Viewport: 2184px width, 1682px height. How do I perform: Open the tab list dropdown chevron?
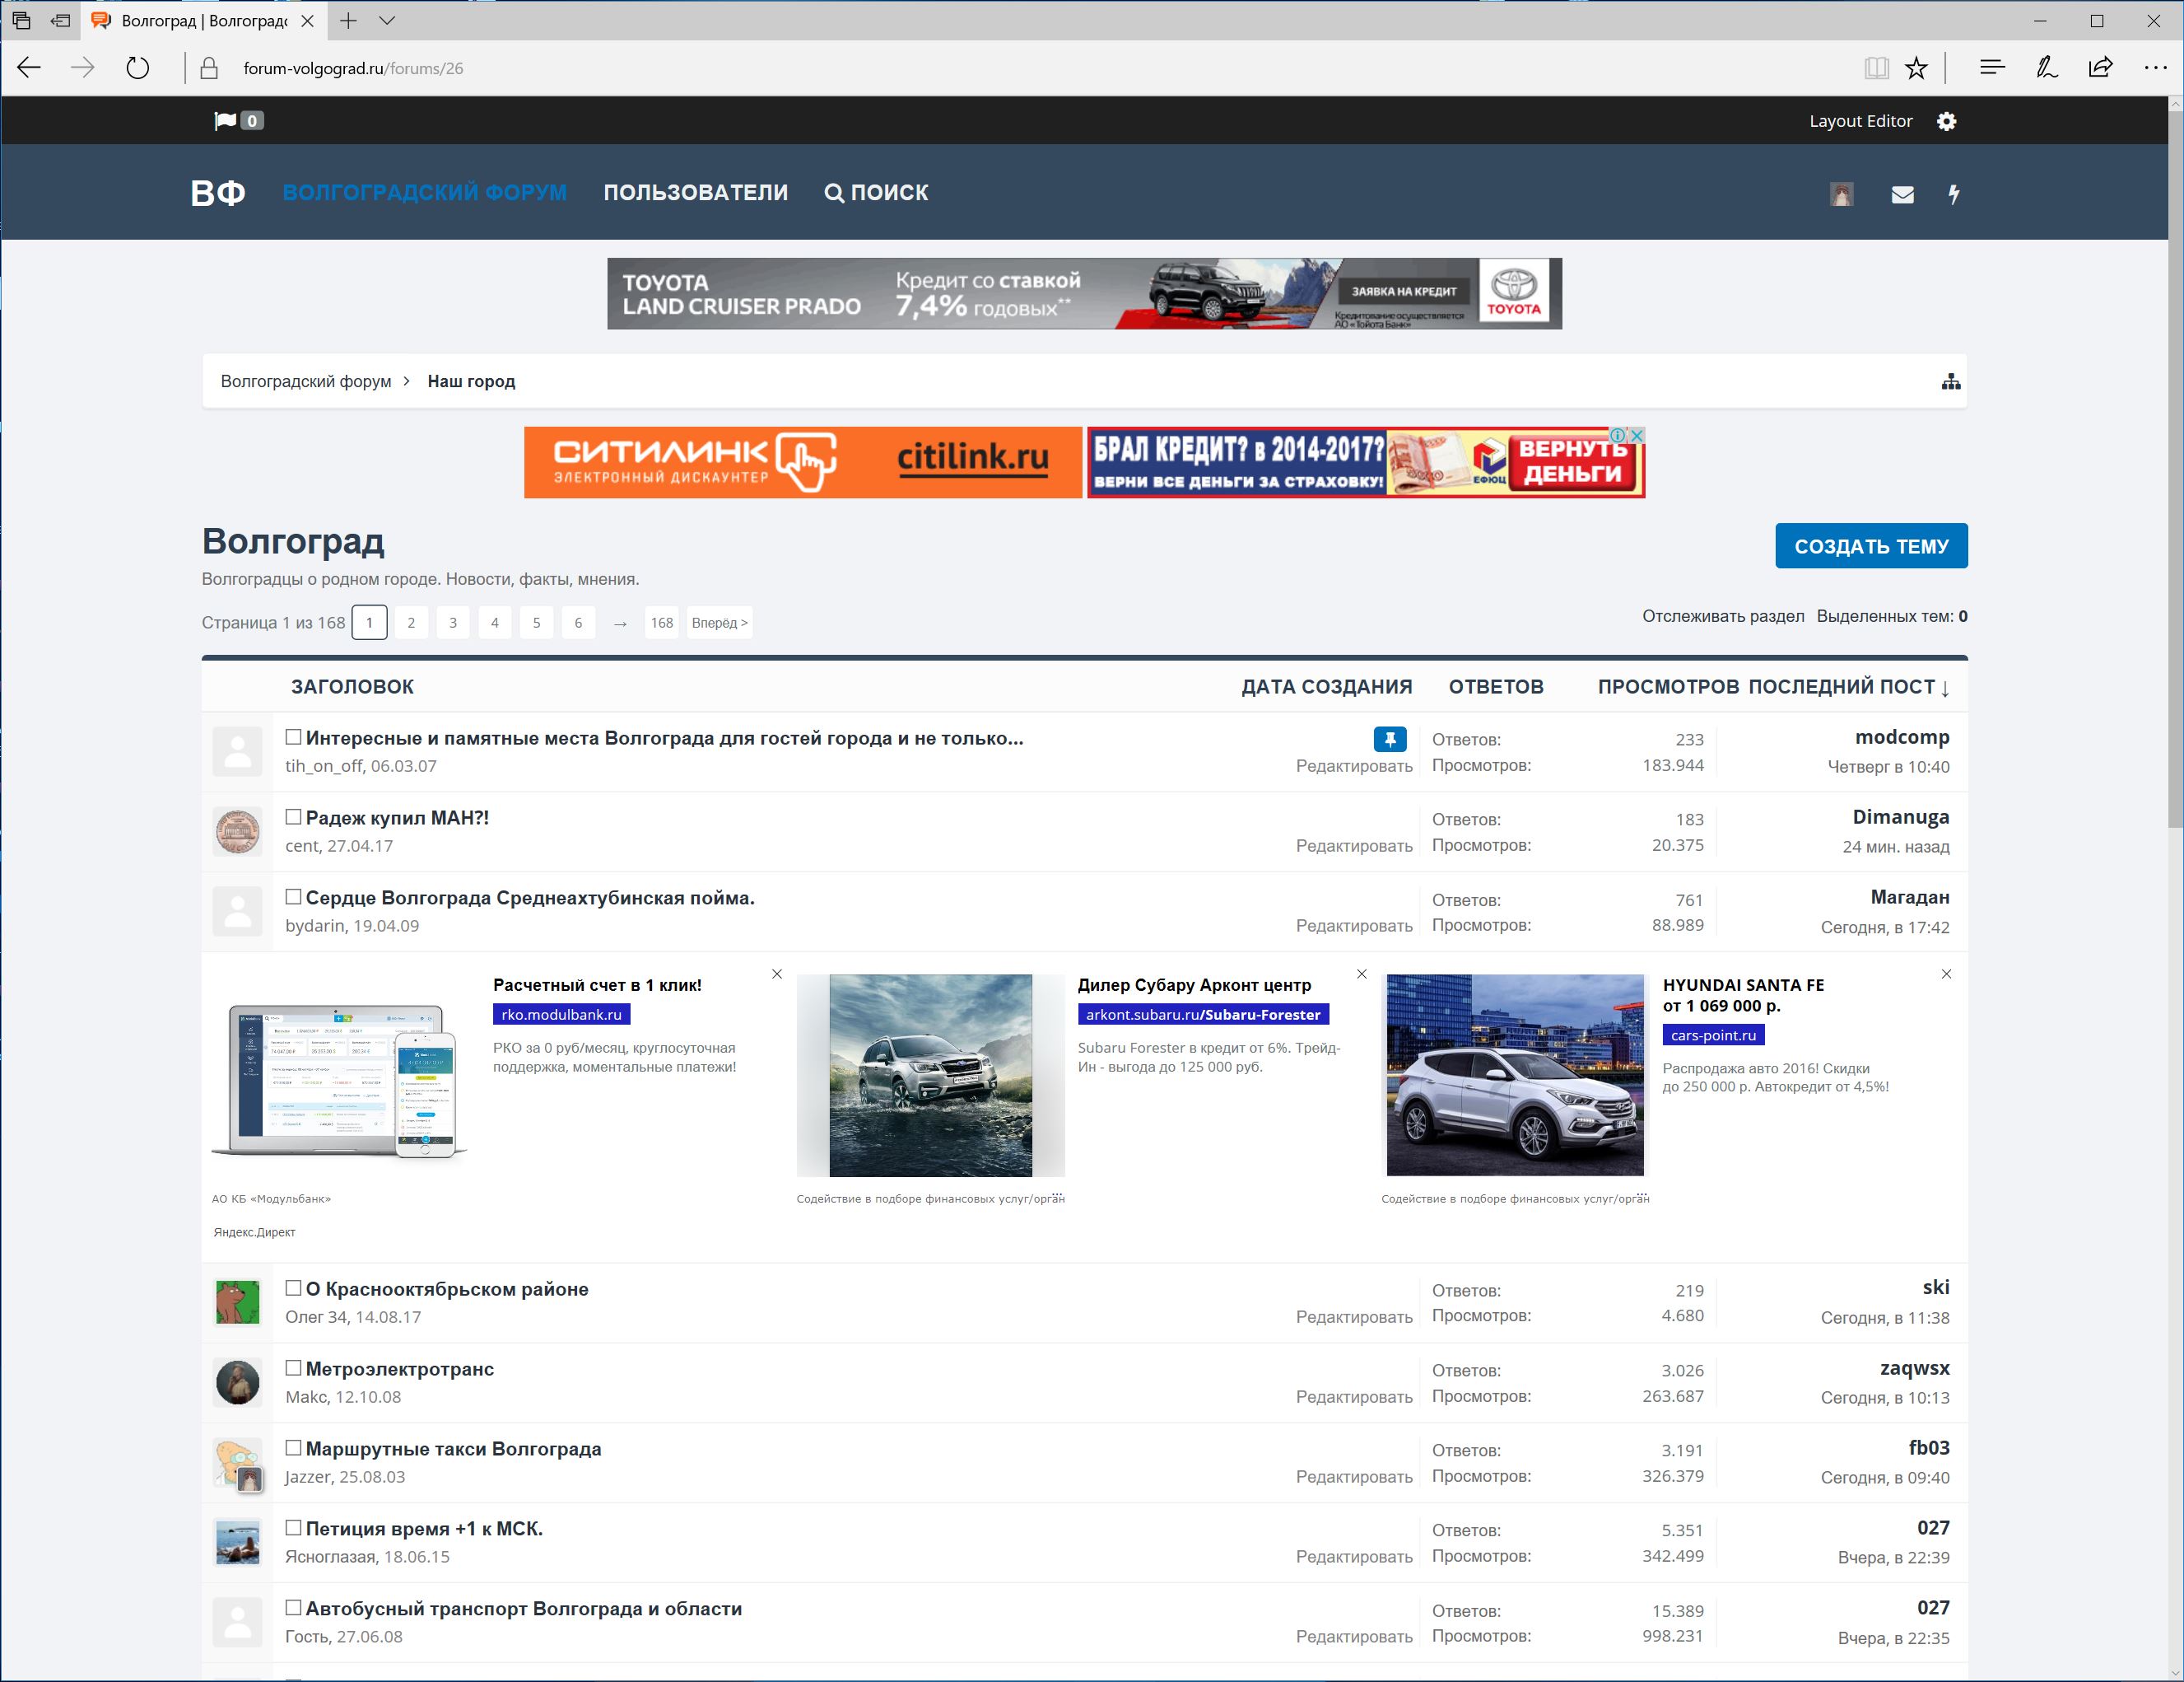(388, 20)
